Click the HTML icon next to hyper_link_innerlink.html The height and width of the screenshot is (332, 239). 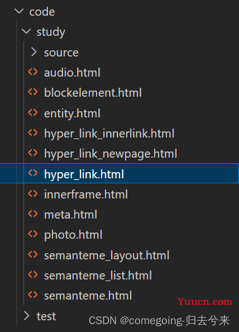tap(33, 133)
